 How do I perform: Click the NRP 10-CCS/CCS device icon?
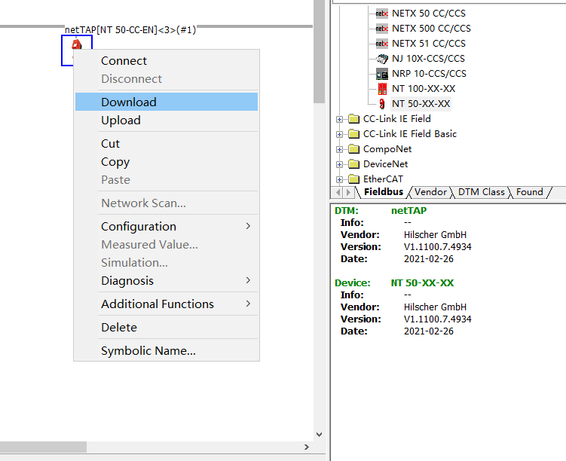(x=382, y=74)
